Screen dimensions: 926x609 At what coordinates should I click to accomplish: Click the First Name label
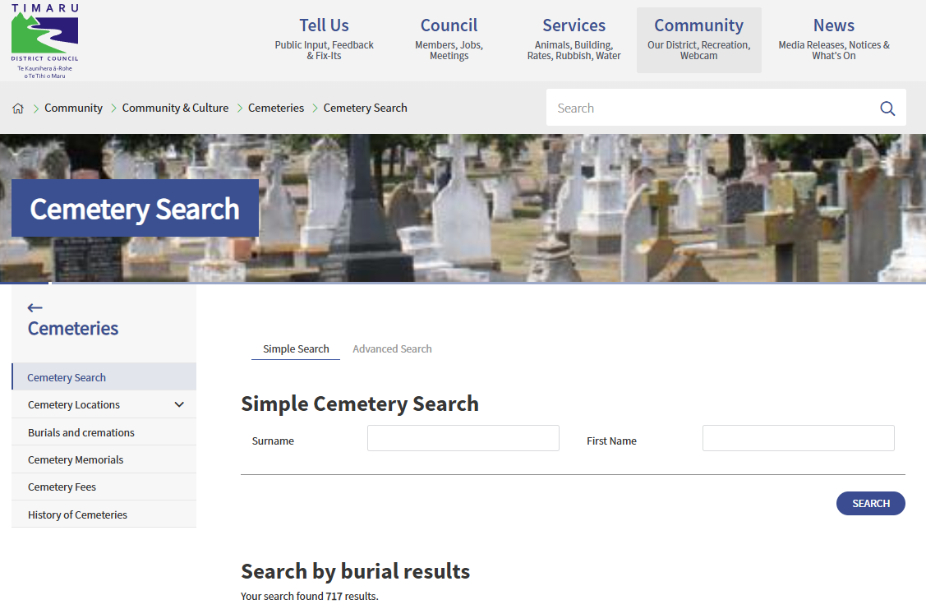611,441
